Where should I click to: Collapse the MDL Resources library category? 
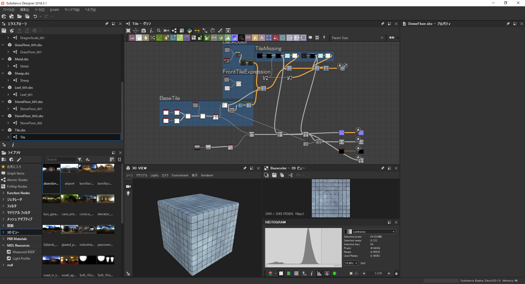point(3,245)
